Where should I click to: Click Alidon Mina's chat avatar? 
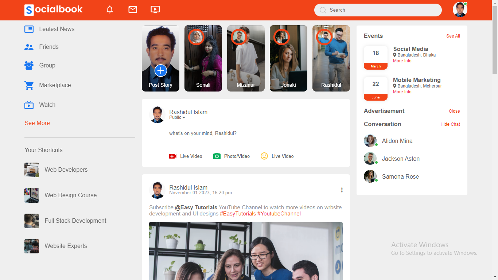(370, 141)
